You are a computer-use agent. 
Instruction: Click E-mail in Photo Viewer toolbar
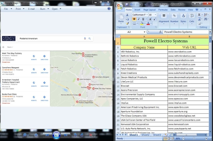[x=31, y=9]
